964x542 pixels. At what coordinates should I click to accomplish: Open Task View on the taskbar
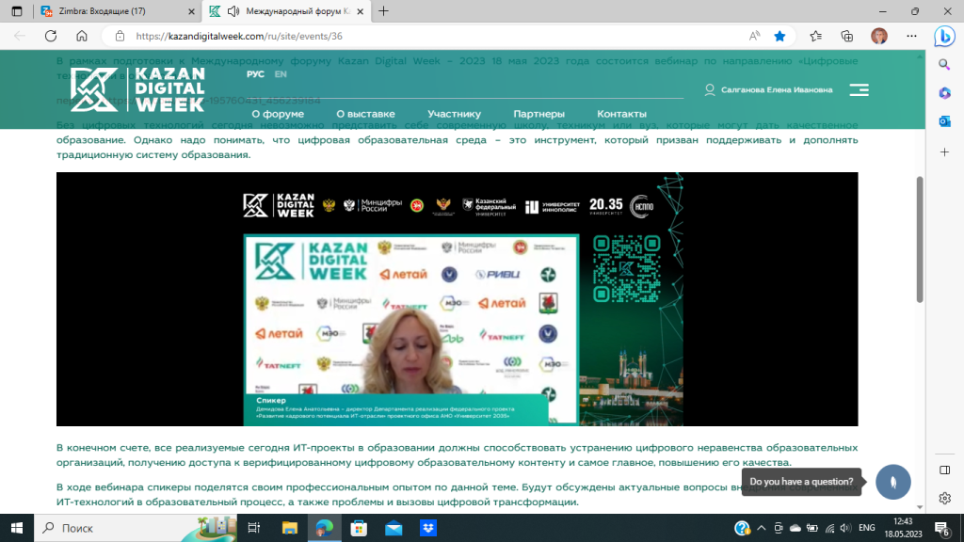tap(253, 528)
